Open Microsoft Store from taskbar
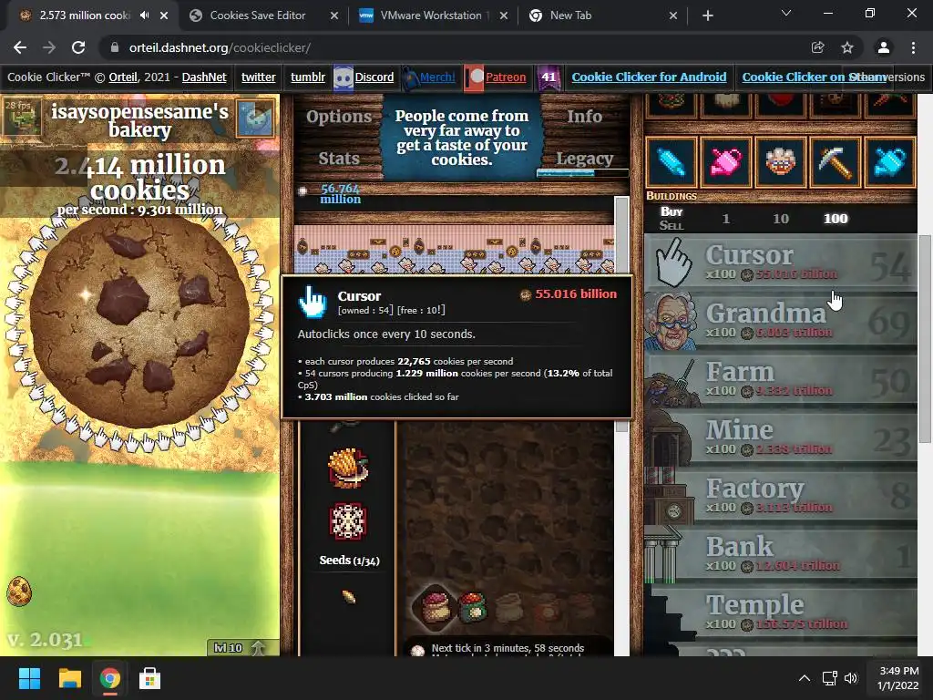 pos(149,678)
